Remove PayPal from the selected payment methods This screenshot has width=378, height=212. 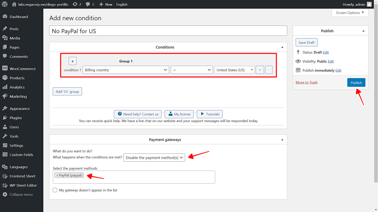coord(57,175)
